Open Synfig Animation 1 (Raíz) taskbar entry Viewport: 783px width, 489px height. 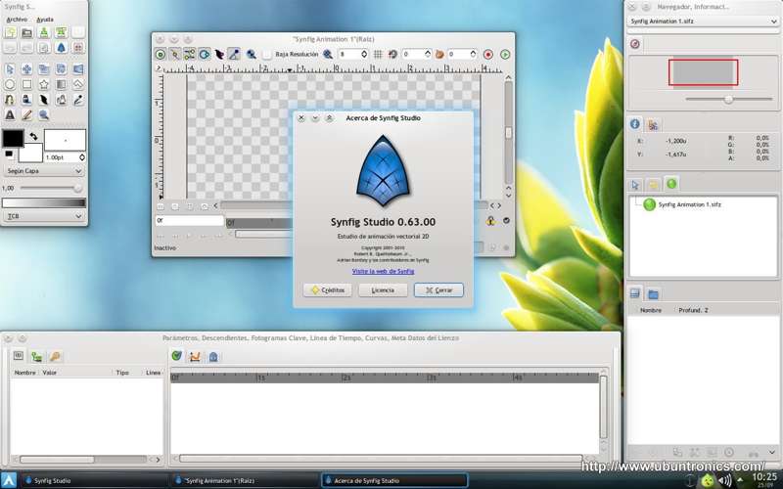point(244,480)
